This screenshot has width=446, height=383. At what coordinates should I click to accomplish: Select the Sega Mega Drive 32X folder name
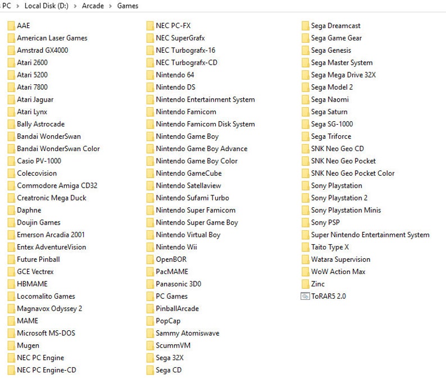343,75
